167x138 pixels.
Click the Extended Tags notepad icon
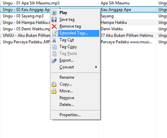coord(54,33)
